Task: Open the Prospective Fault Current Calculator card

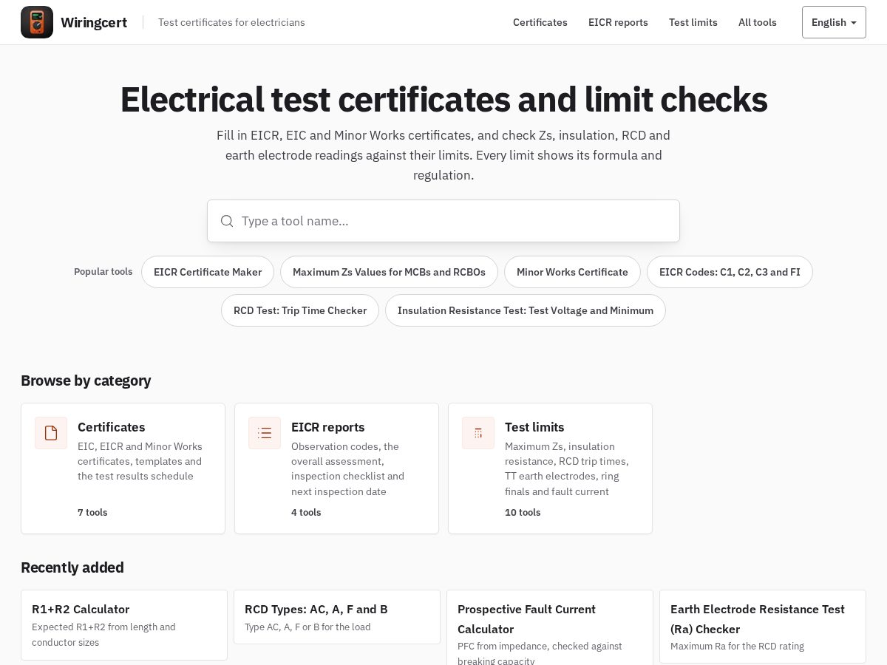Action: coord(550,627)
